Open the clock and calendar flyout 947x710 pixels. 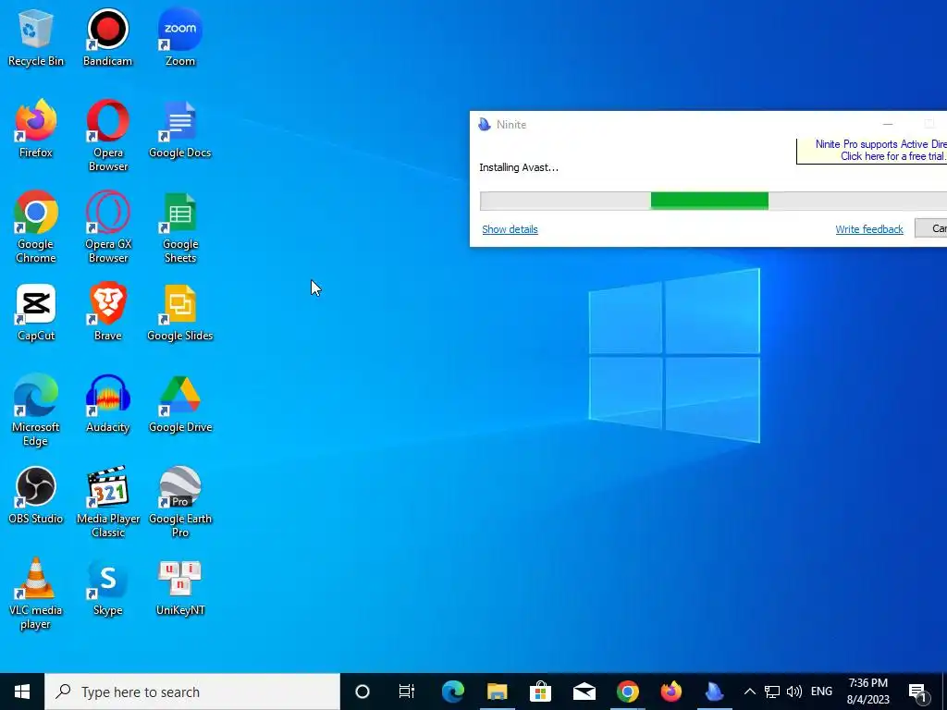867,692
